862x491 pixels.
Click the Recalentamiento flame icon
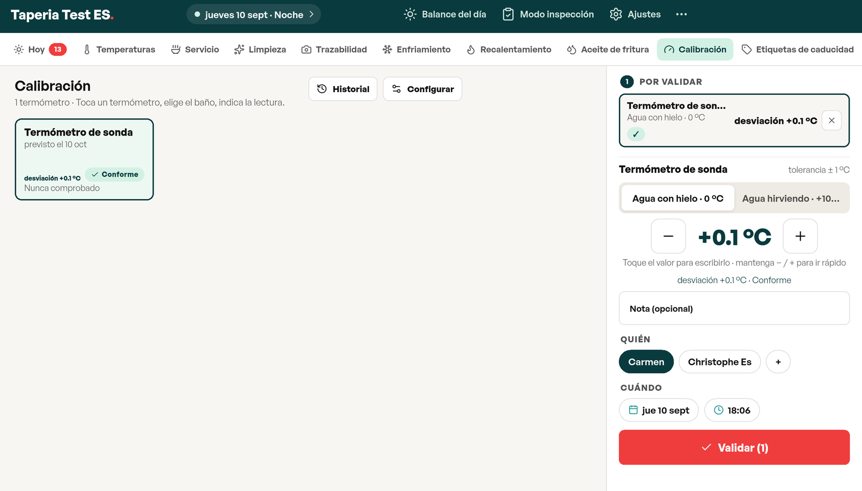(x=471, y=50)
